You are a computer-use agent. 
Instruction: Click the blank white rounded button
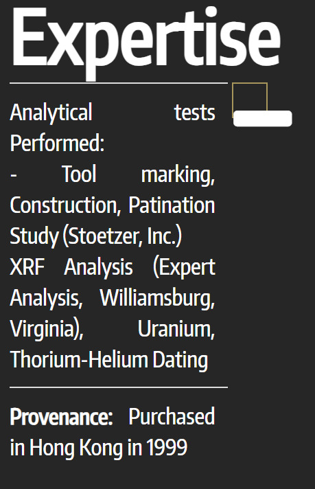point(262,119)
